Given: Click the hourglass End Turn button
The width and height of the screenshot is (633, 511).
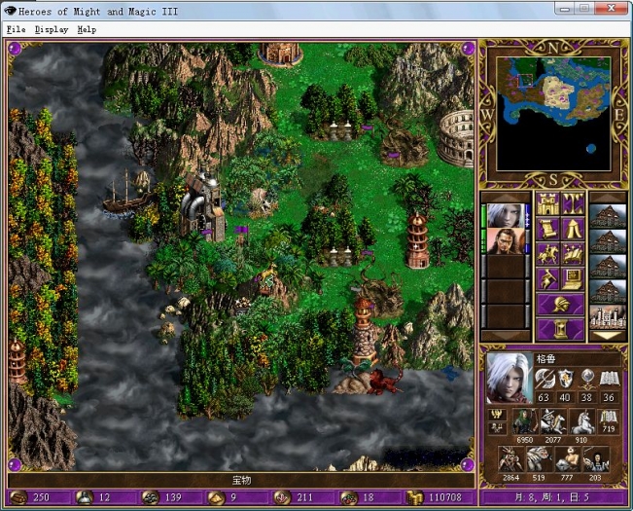Looking at the screenshot, I should tap(560, 329).
